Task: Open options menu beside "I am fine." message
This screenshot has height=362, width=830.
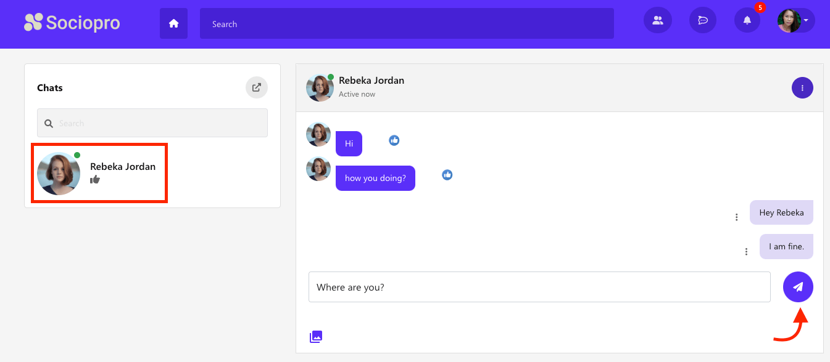Action: tap(746, 252)
